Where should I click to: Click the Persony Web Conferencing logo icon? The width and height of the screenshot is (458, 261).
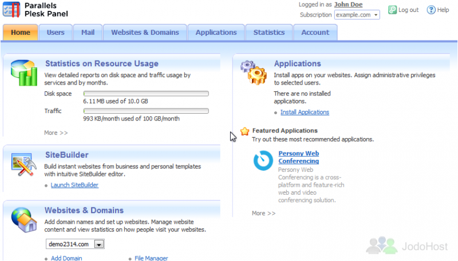click(263, 160)
